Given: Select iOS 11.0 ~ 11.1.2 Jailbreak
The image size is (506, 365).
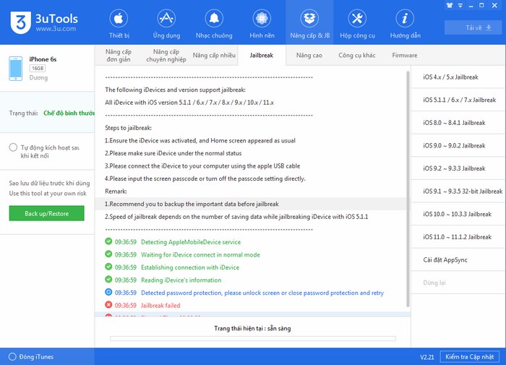Looking at the screenshot, I should click(x=458, y=237).
